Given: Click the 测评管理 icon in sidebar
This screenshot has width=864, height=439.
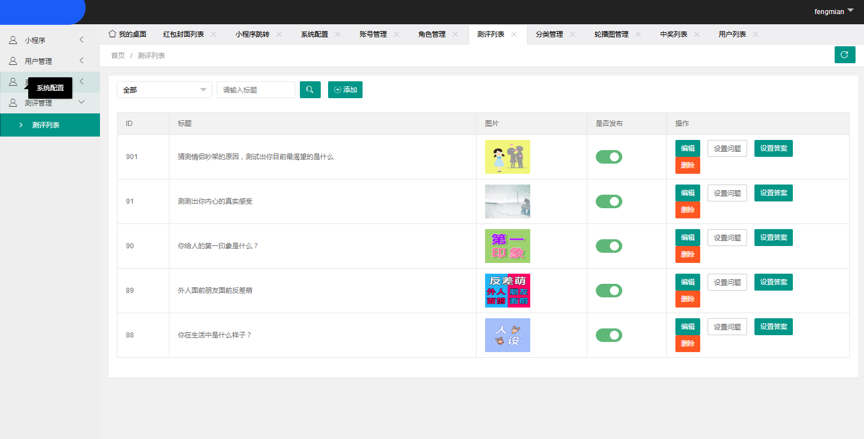Looking at the screenshot, I should tap(12, 103).
